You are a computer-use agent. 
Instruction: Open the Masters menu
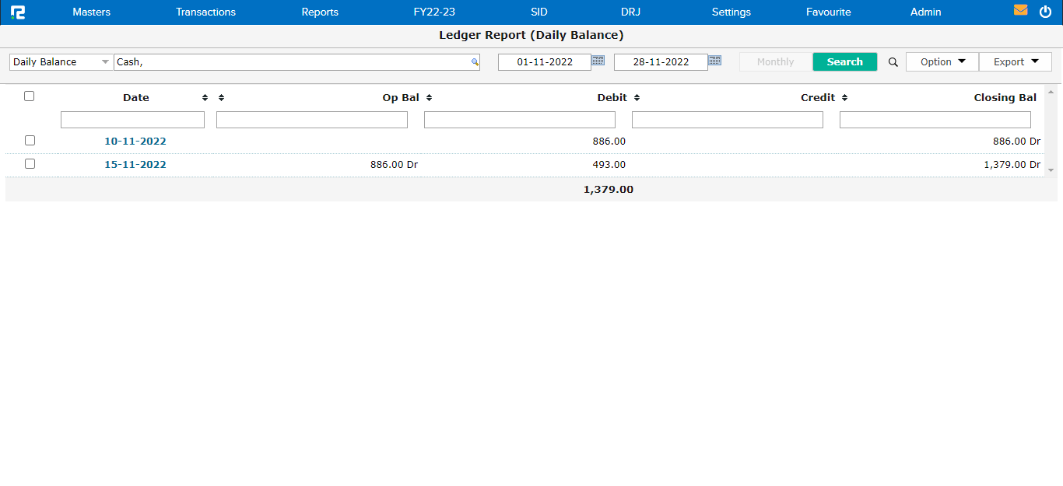coord(91,12)
